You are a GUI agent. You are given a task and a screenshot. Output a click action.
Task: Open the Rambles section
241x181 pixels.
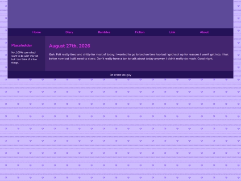pos(104,32)
